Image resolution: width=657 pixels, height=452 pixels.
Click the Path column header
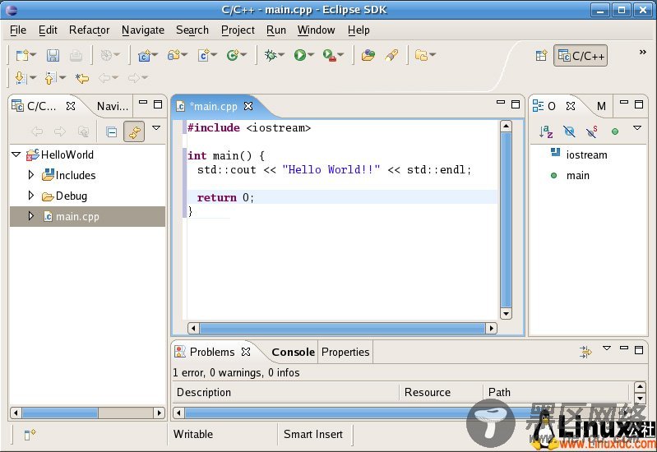pos(556,392)
